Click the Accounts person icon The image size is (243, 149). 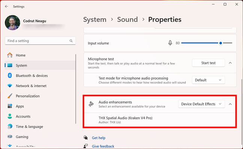pyautogui.click(x=10, y=116)
